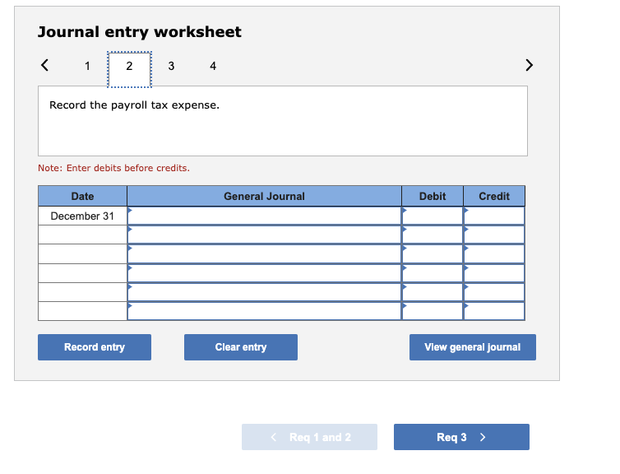Click Credit field in third row

[494, 253]
